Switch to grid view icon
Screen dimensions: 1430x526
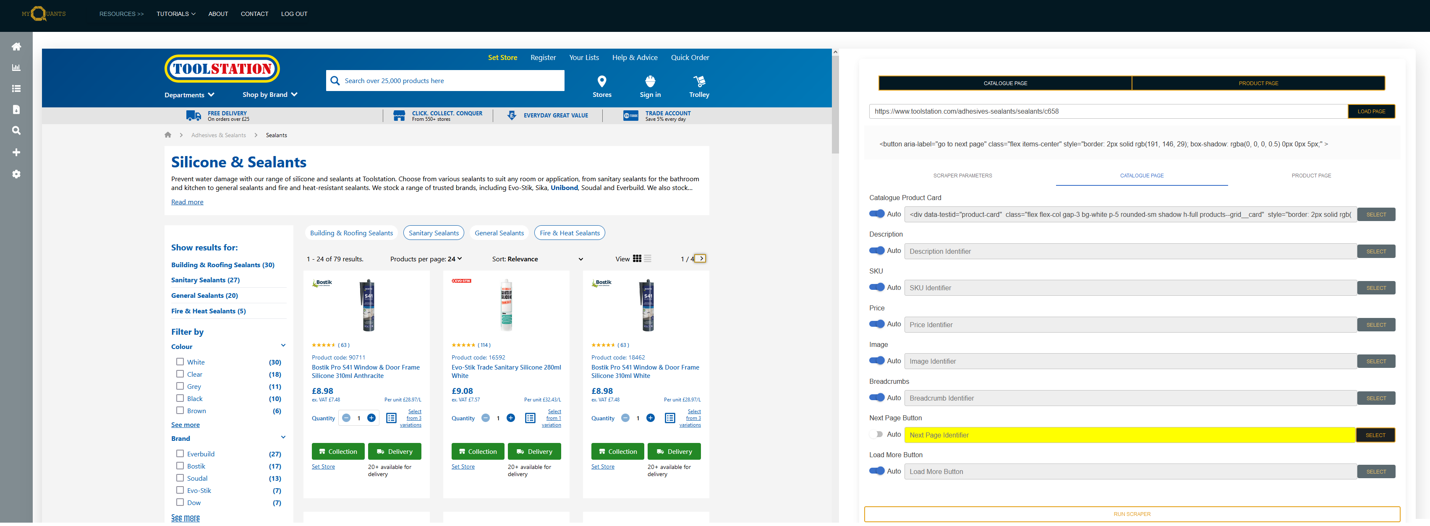637,258
